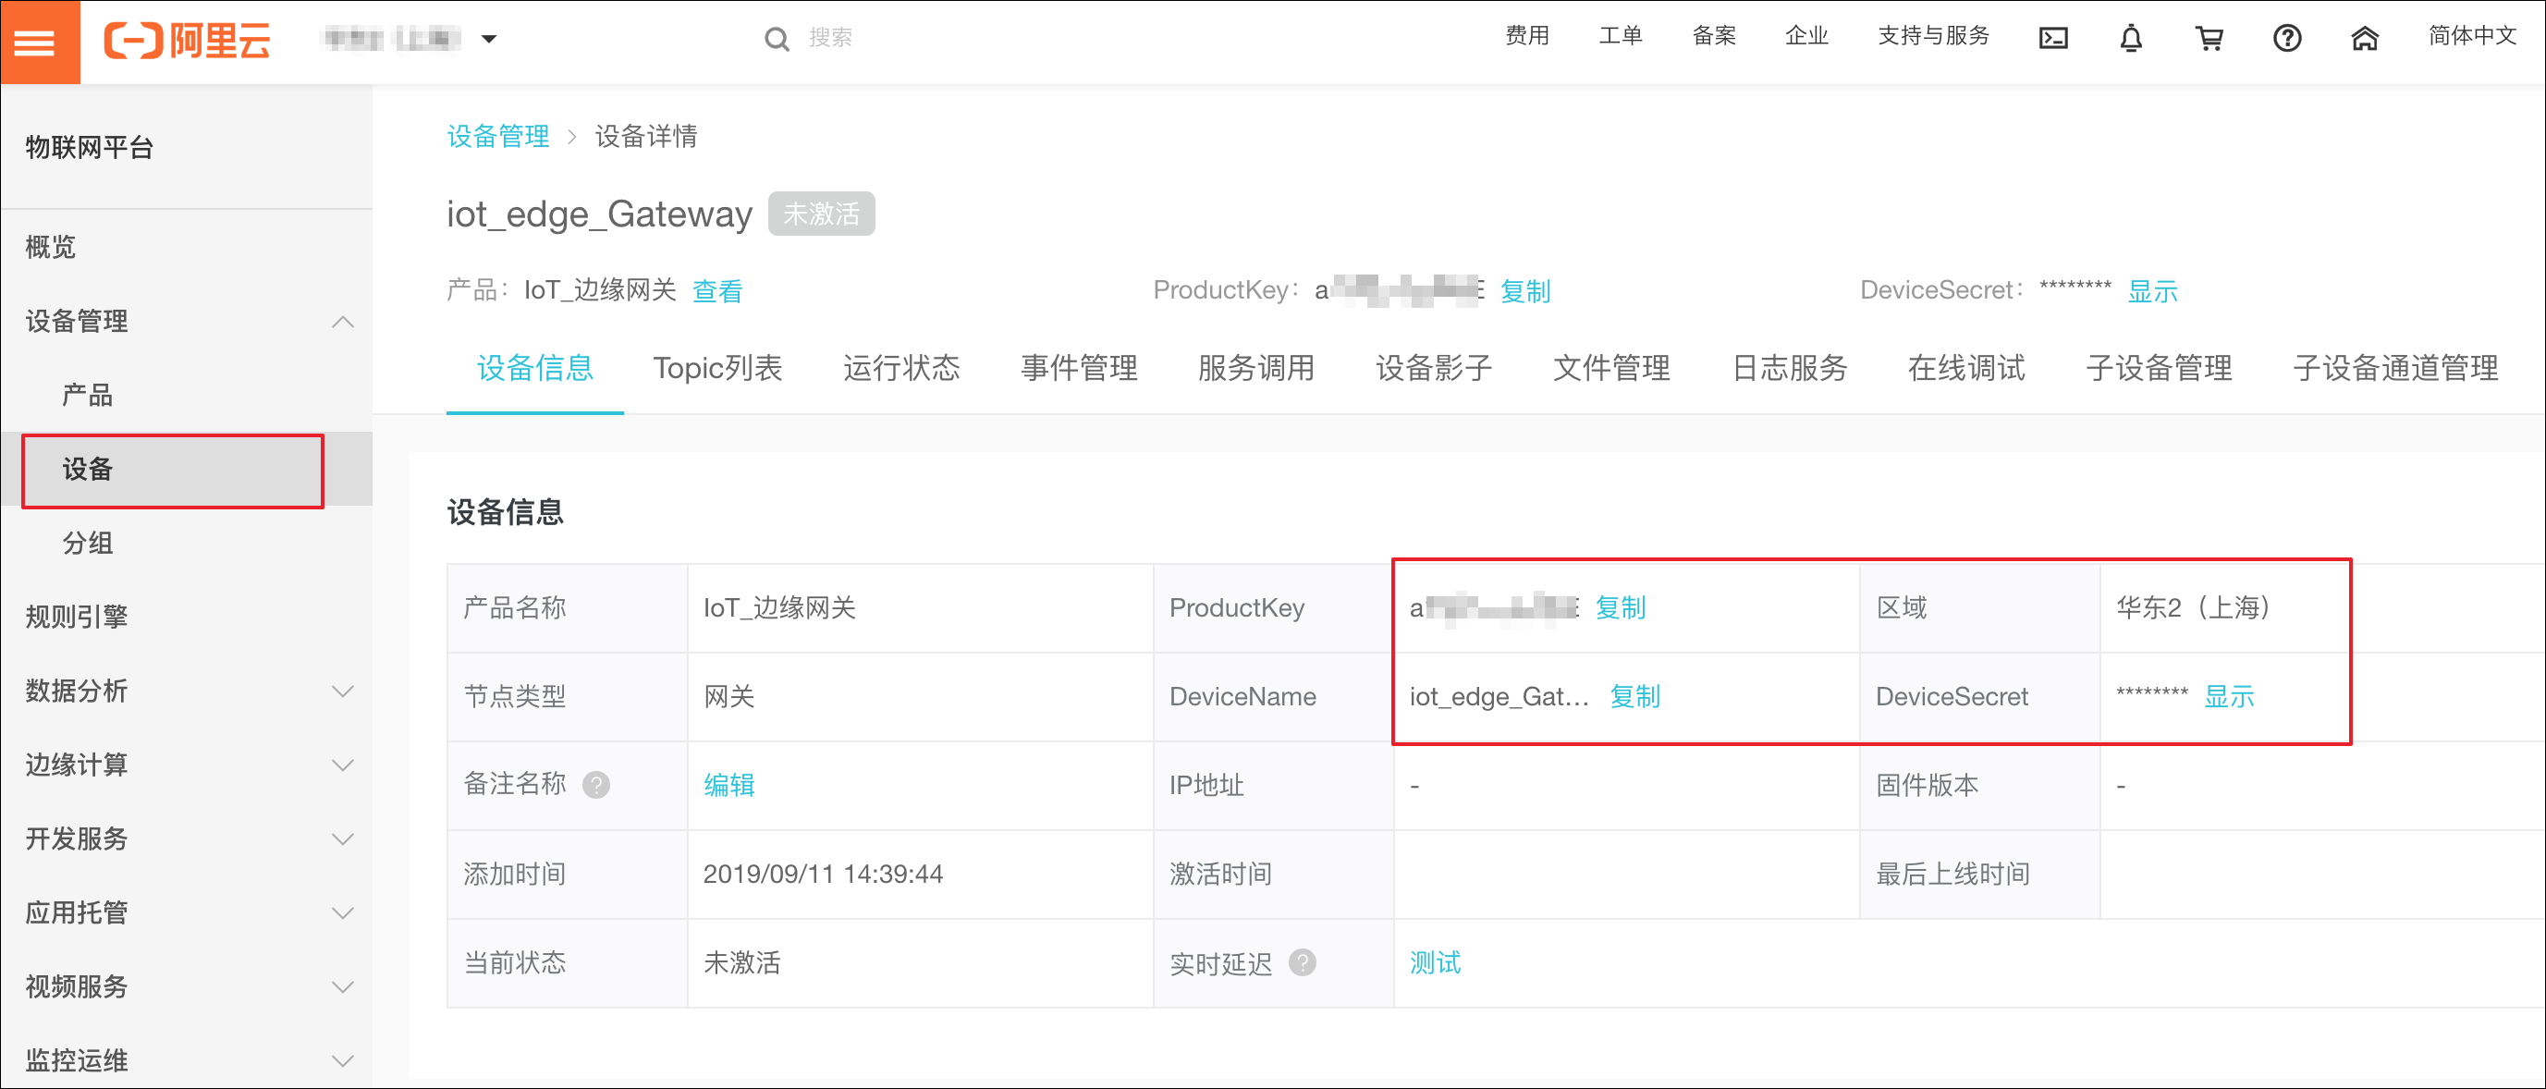Viewport: 2546px width, 1089px height.
Task: Open the help question mark icon
Action: click(x=2287, y=39)
